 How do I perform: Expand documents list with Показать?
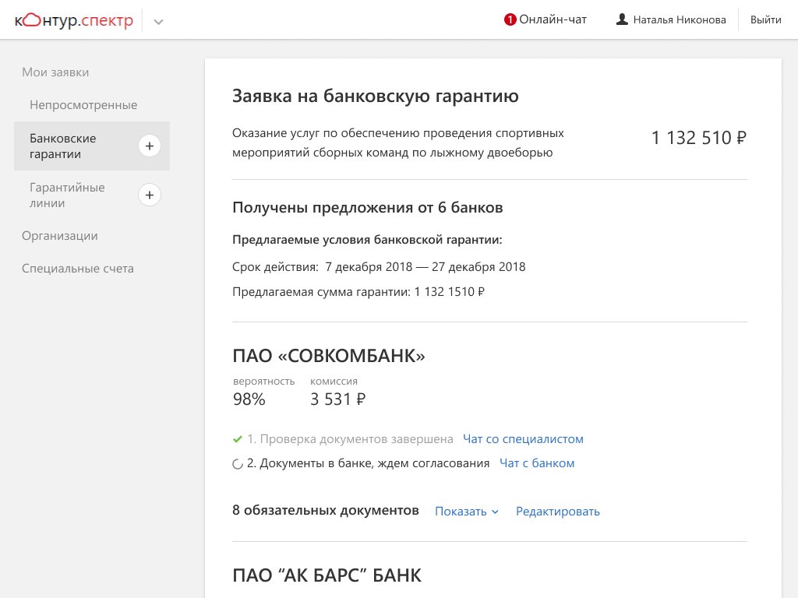pyautogui.click(x=466, y=512)
